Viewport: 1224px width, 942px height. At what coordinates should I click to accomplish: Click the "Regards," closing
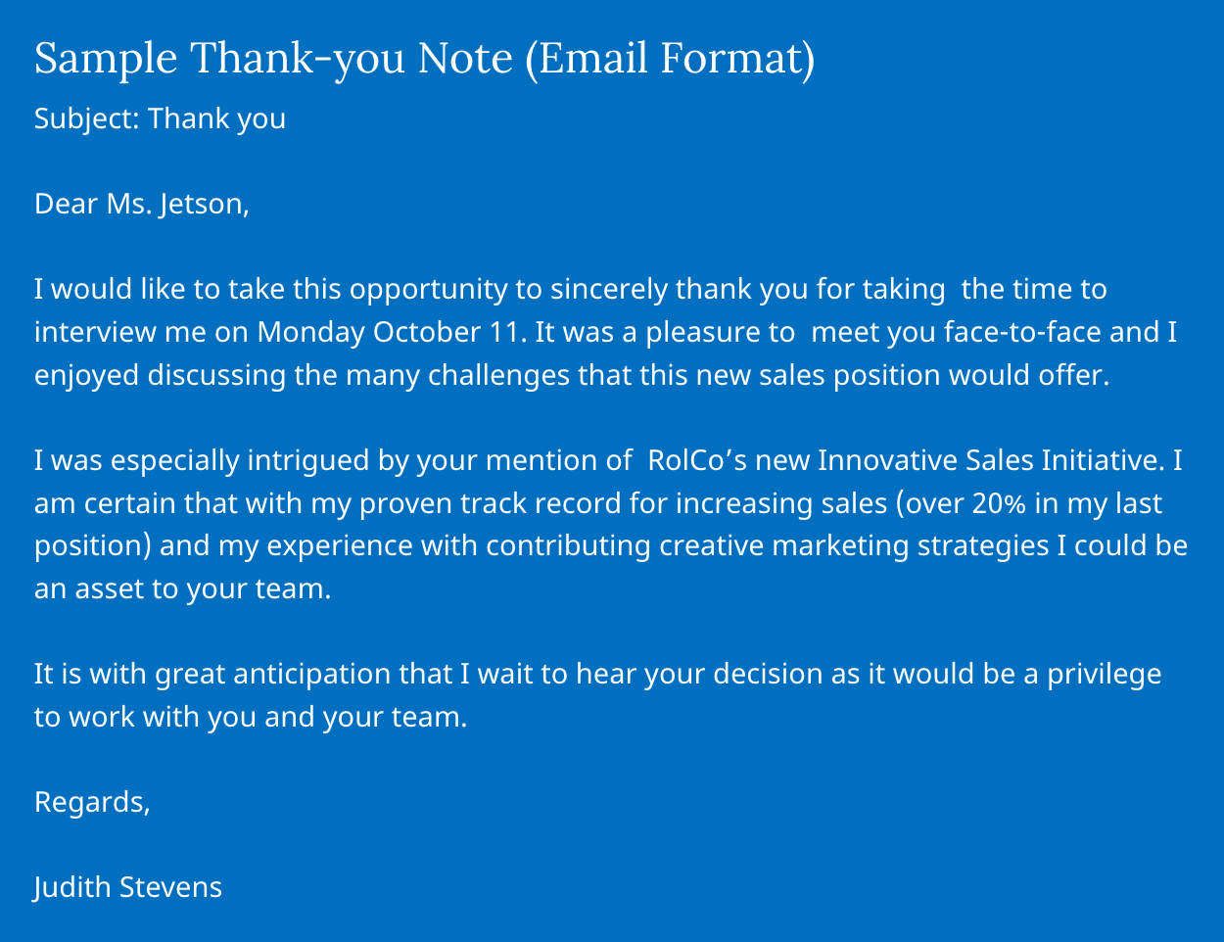click(92, 802)
